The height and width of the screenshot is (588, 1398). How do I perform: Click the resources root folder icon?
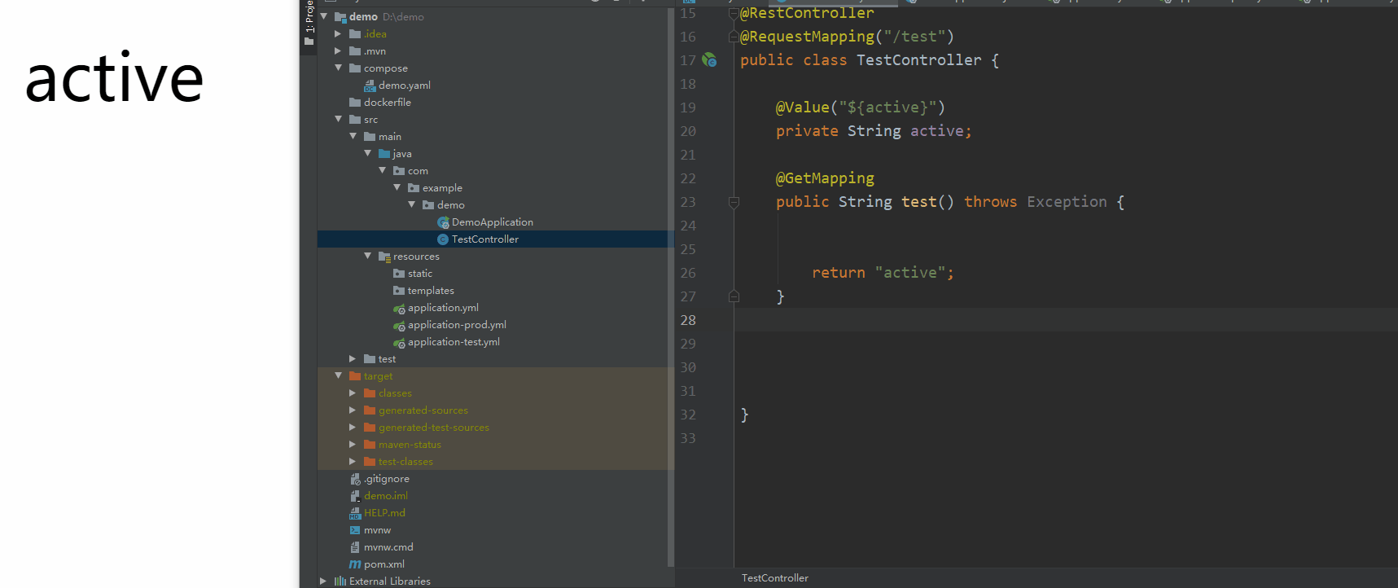click(384, 257)
